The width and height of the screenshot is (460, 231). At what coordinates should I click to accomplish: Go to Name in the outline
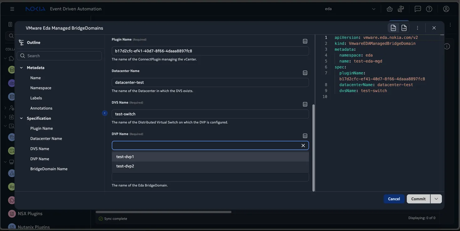(35, 78)
